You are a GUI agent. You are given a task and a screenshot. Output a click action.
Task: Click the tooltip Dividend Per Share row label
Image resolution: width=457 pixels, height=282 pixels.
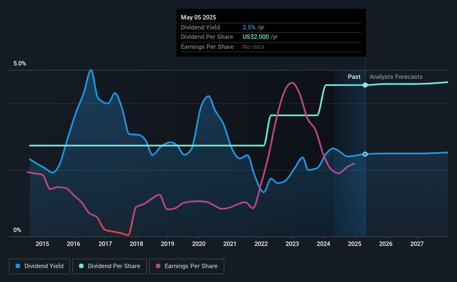(207, 37)
